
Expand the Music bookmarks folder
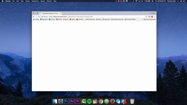click(x=99, y=19)
